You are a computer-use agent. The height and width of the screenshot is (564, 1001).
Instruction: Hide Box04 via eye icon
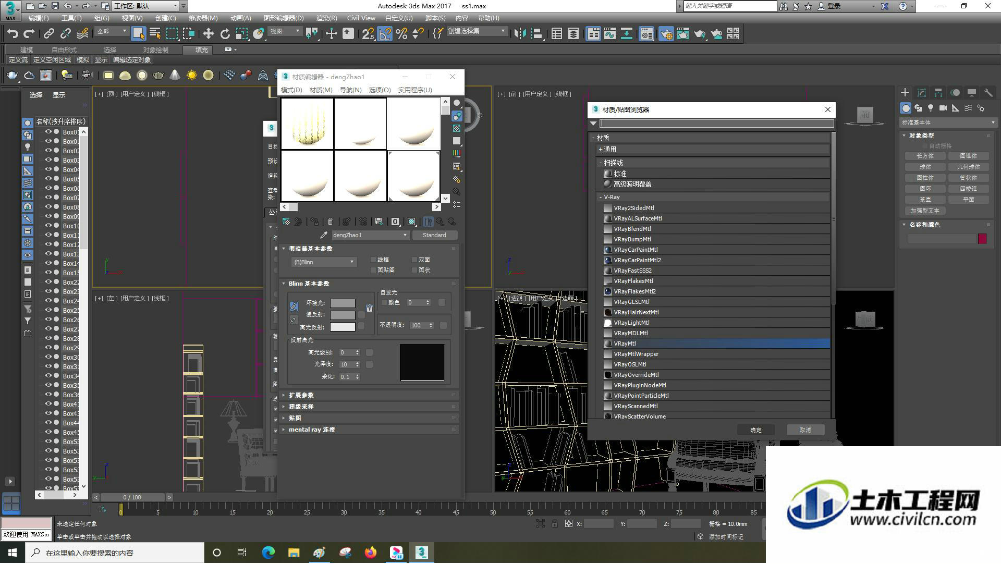(x=48, y=169)
